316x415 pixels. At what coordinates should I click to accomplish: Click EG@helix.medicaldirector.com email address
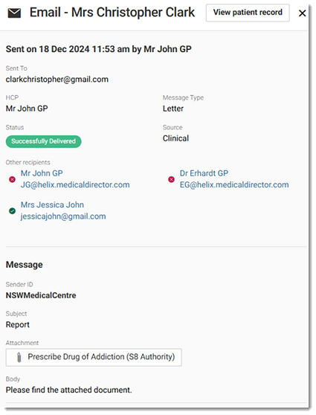[x=234, y=184]
